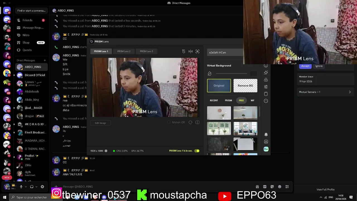Choose Remove BG background option

[x=245, y=86]
